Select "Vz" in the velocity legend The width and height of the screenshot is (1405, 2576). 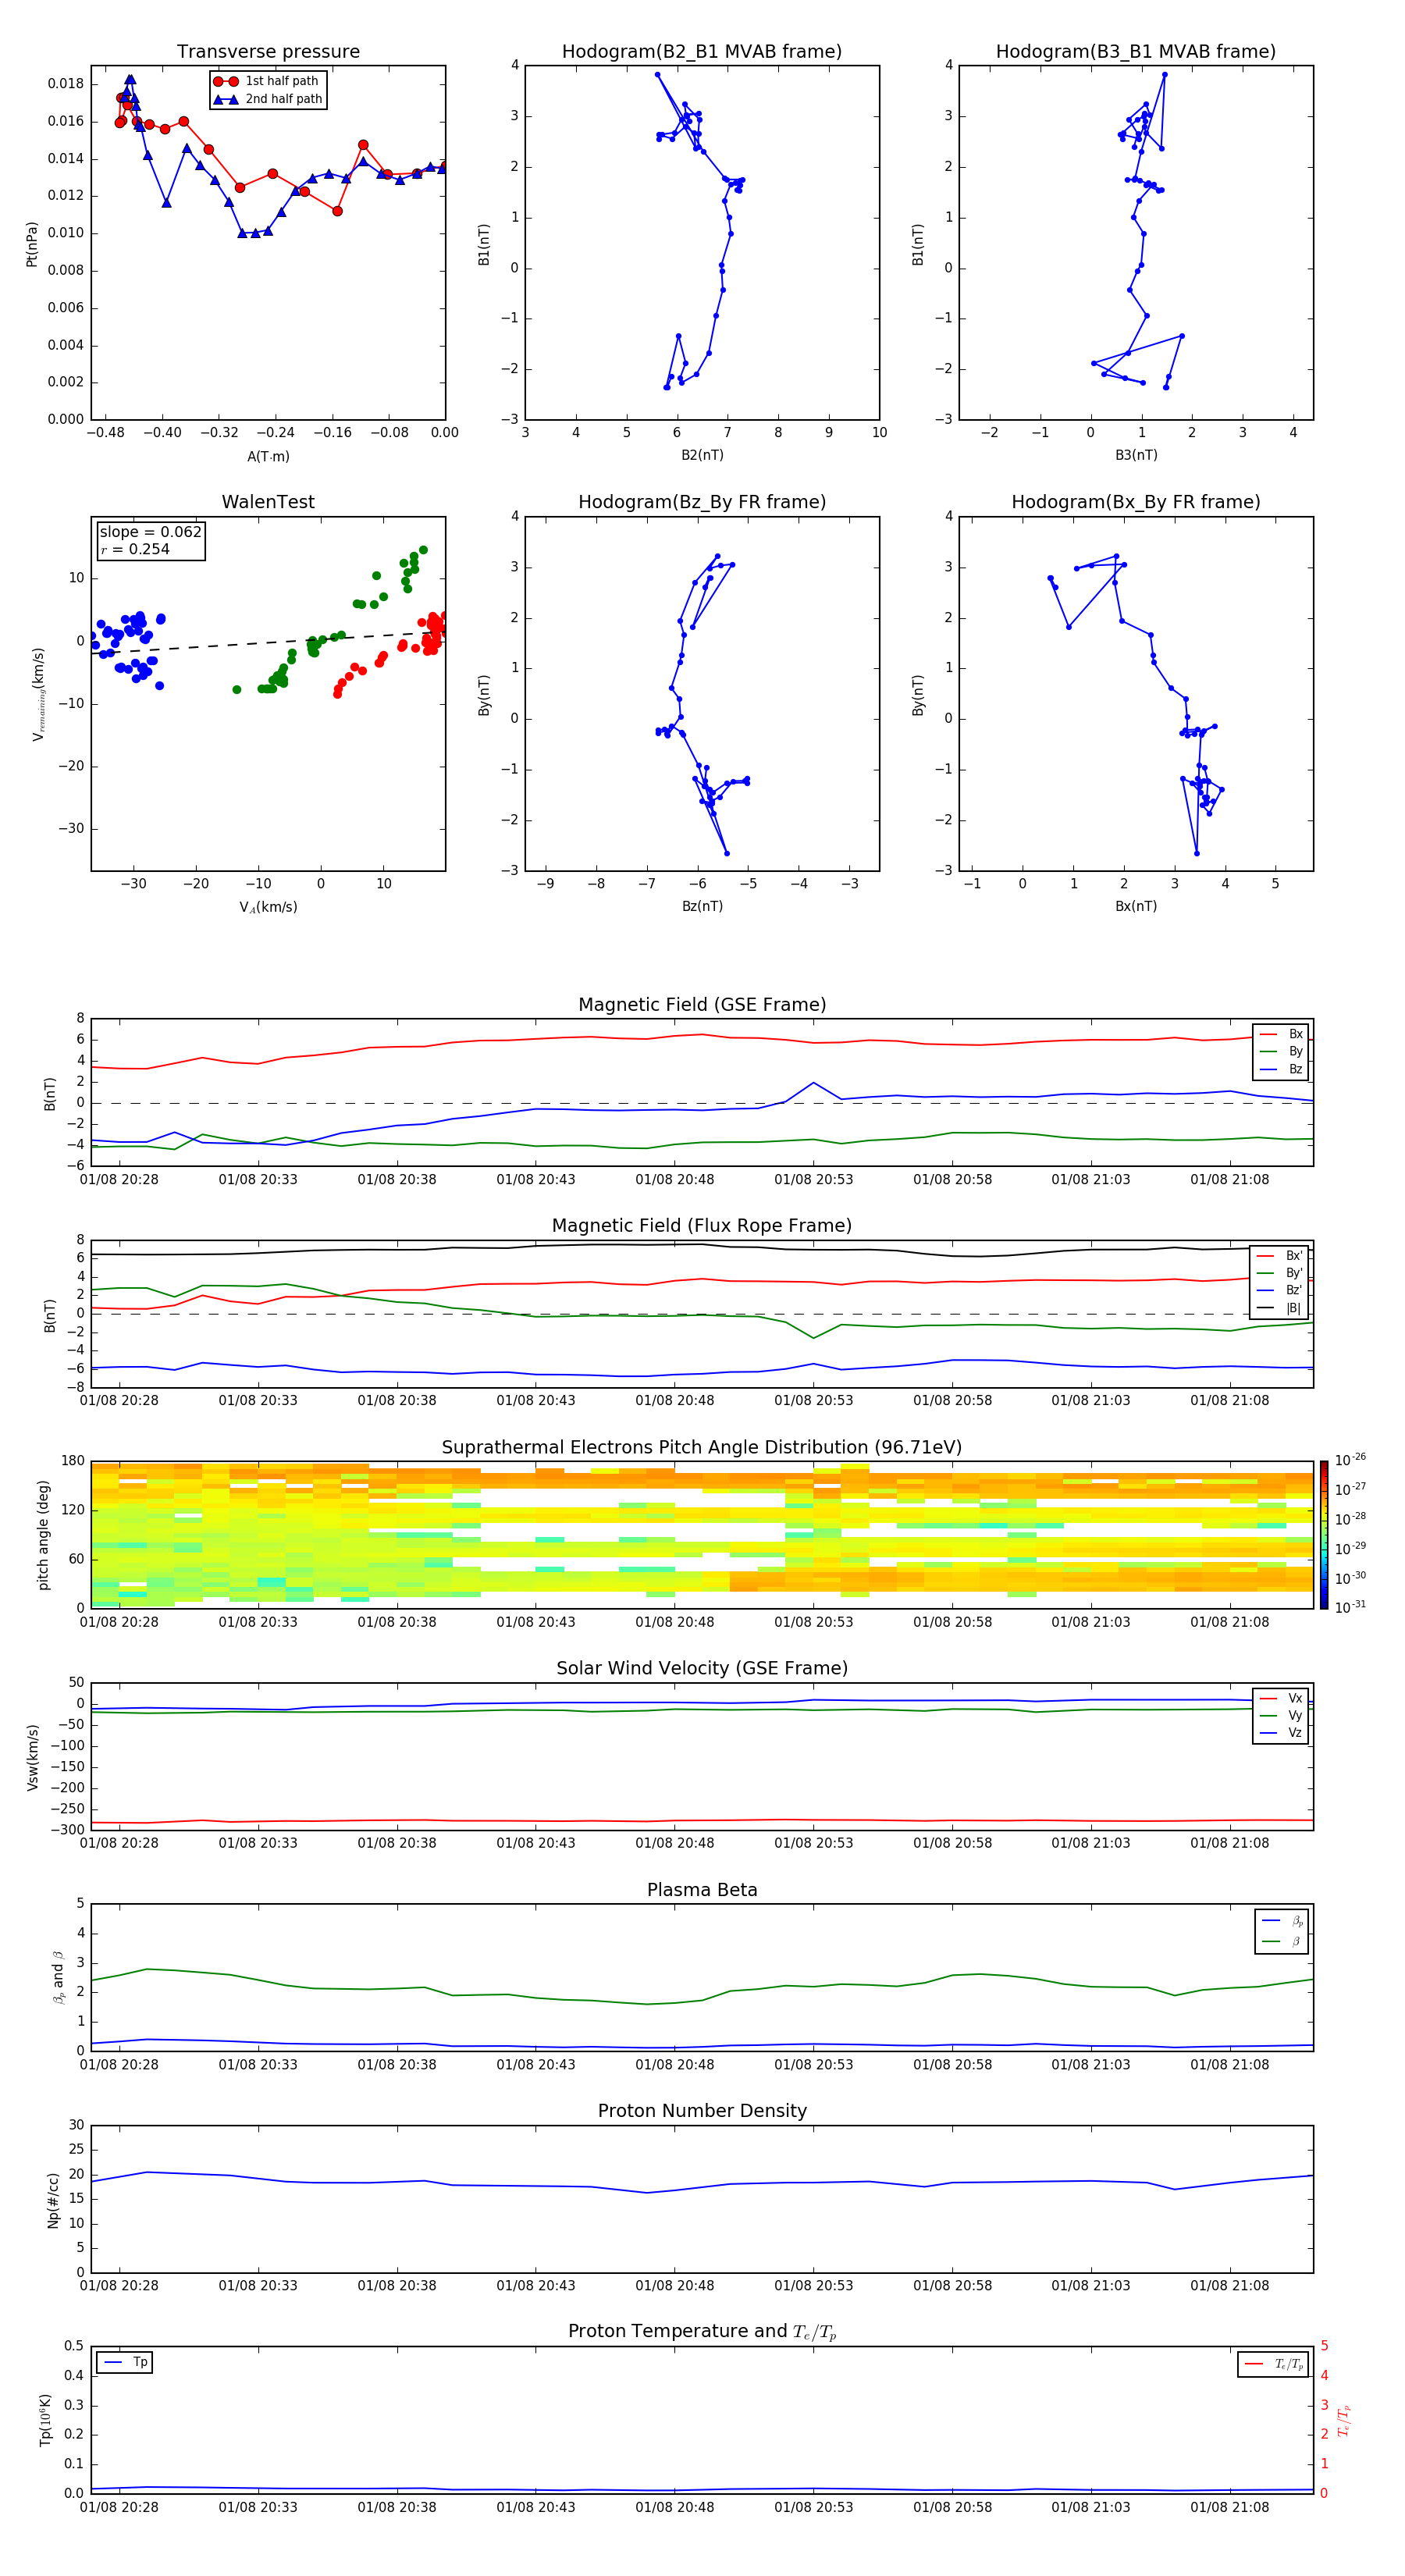(1281, 1733)
